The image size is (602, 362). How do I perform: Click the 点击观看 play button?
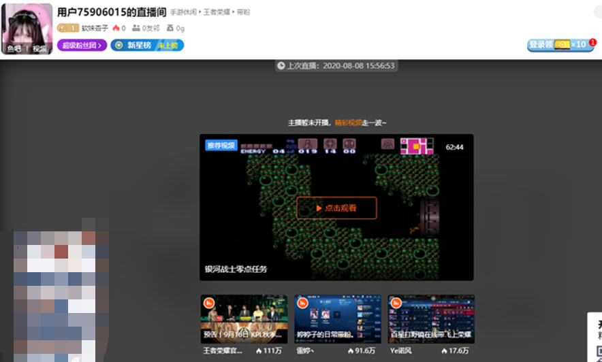point(336,208)
